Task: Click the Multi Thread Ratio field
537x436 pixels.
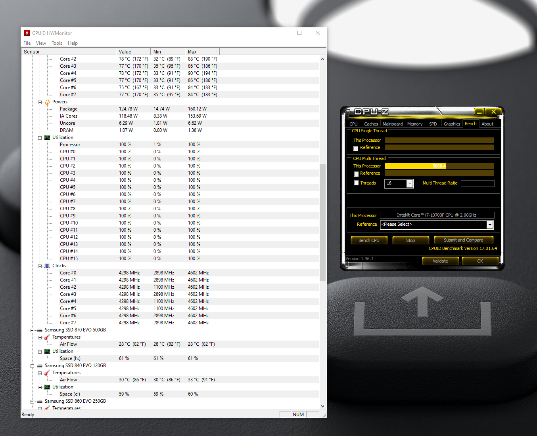Action: click(478, 183)
